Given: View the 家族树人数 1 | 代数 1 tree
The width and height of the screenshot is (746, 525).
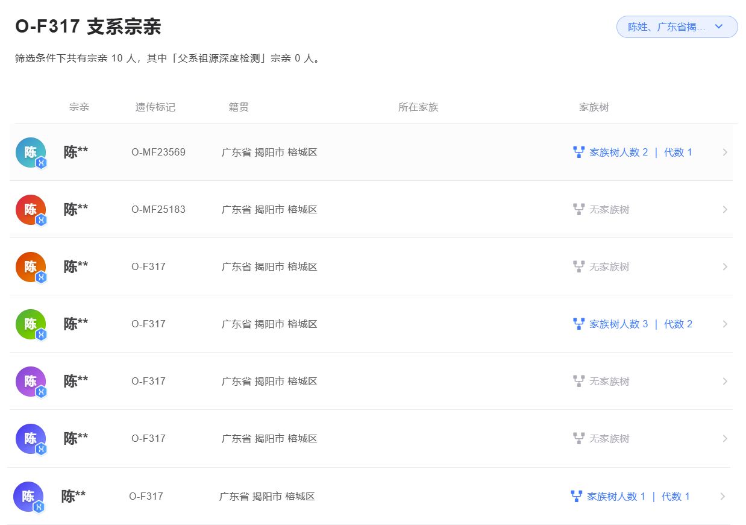Looking at the screenshot, I should coord(638,496).
